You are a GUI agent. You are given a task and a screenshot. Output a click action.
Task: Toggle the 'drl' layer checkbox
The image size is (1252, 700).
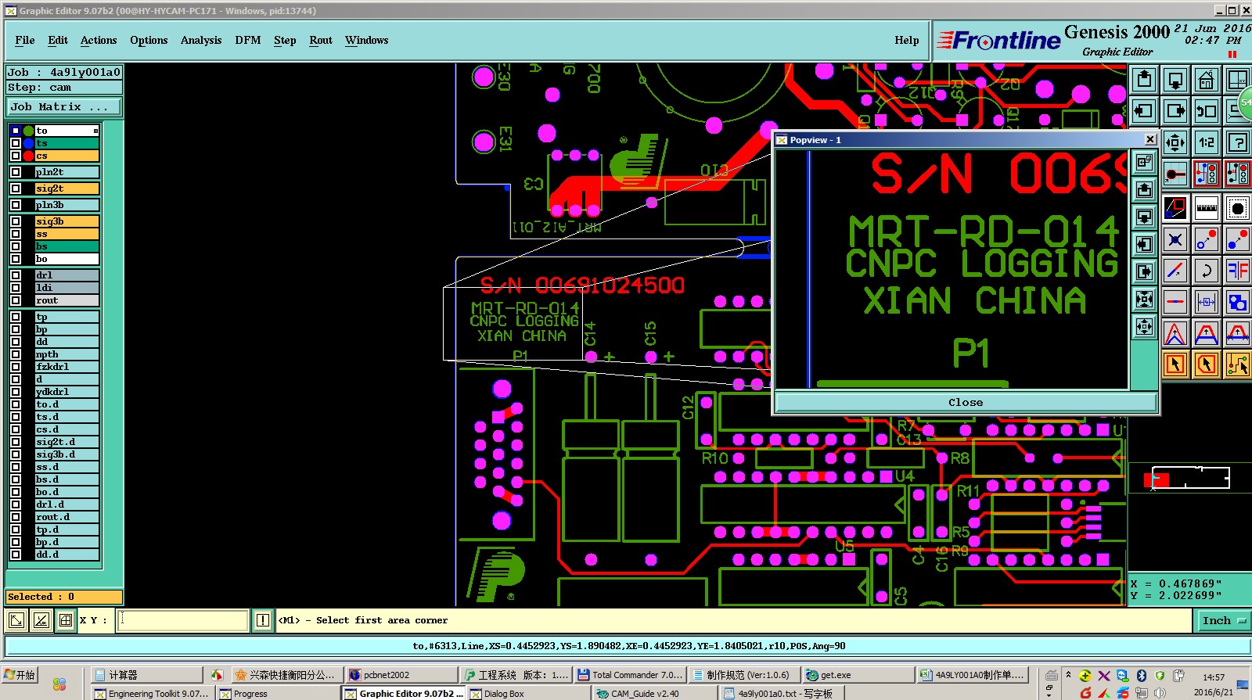coord(16,275)
